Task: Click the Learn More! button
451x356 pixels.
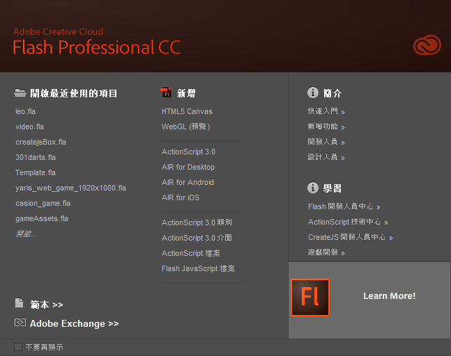Action: tap(390, 296)
